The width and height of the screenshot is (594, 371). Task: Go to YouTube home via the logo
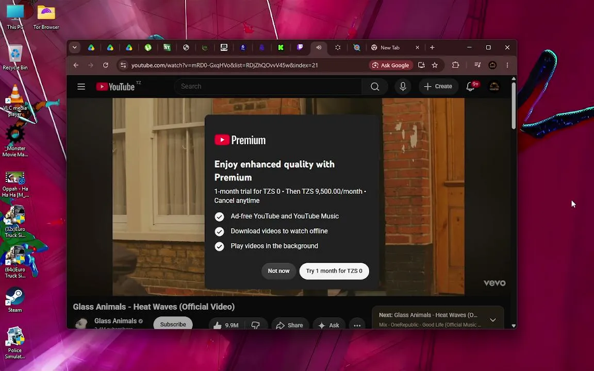(x=115, y=87)
